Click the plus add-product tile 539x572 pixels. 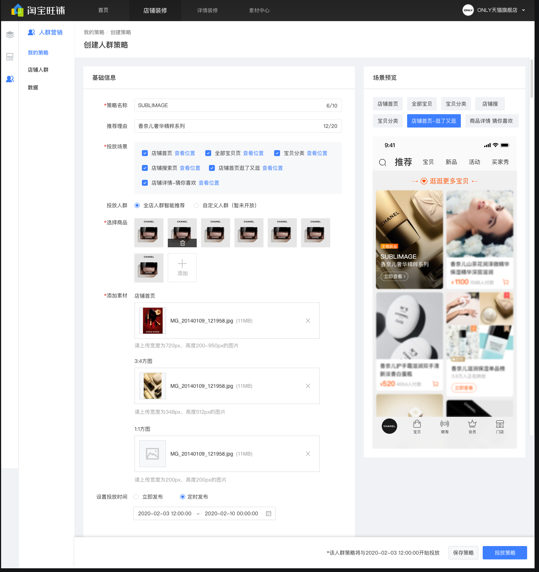coord(182,268)
